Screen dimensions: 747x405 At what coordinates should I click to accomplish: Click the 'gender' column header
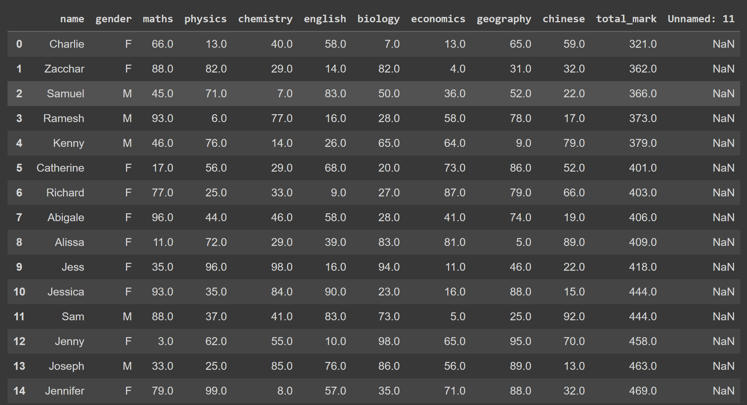(x=113, y=19)
